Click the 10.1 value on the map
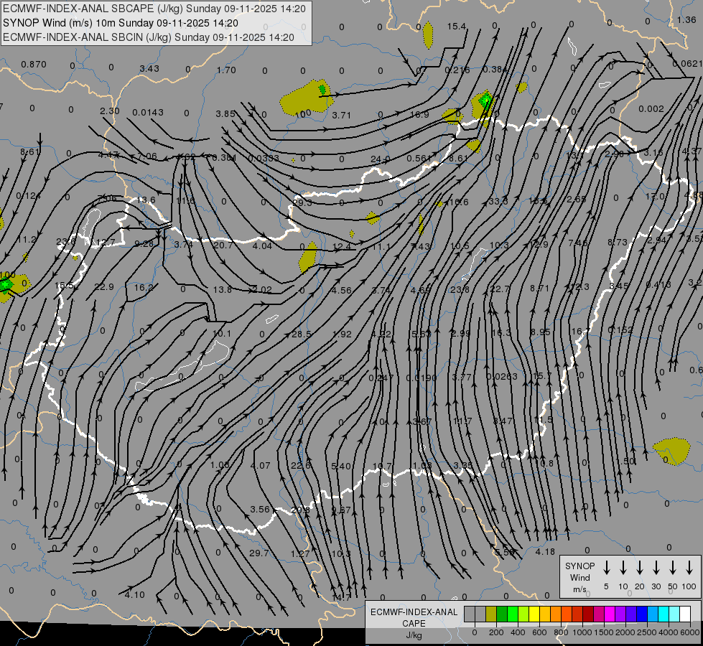Viewport: 703px width, 646px height. (221, 334)
